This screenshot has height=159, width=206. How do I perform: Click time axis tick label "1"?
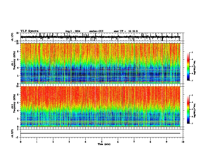[x=37, y=142]
